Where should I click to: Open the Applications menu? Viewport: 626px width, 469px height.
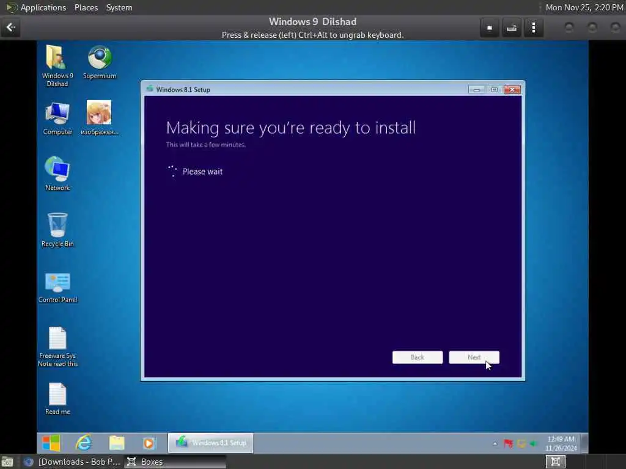click(x=43, y=7)
